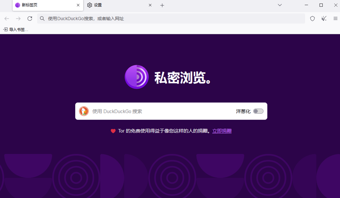
Task: Select the 新标签页 tab
Action: (44, 5)
